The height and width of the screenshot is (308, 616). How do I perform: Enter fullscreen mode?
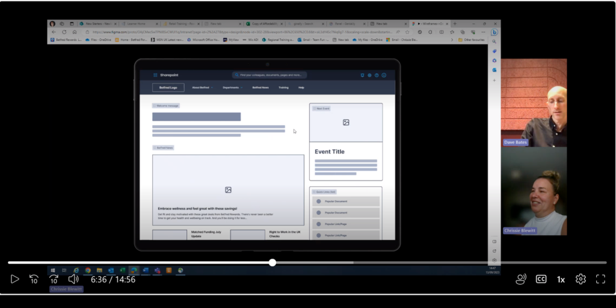(600, 279)
